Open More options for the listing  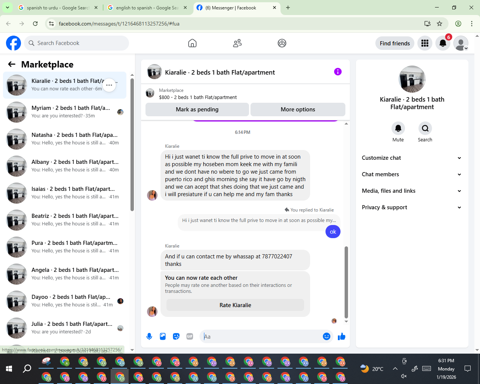[298, 109]
